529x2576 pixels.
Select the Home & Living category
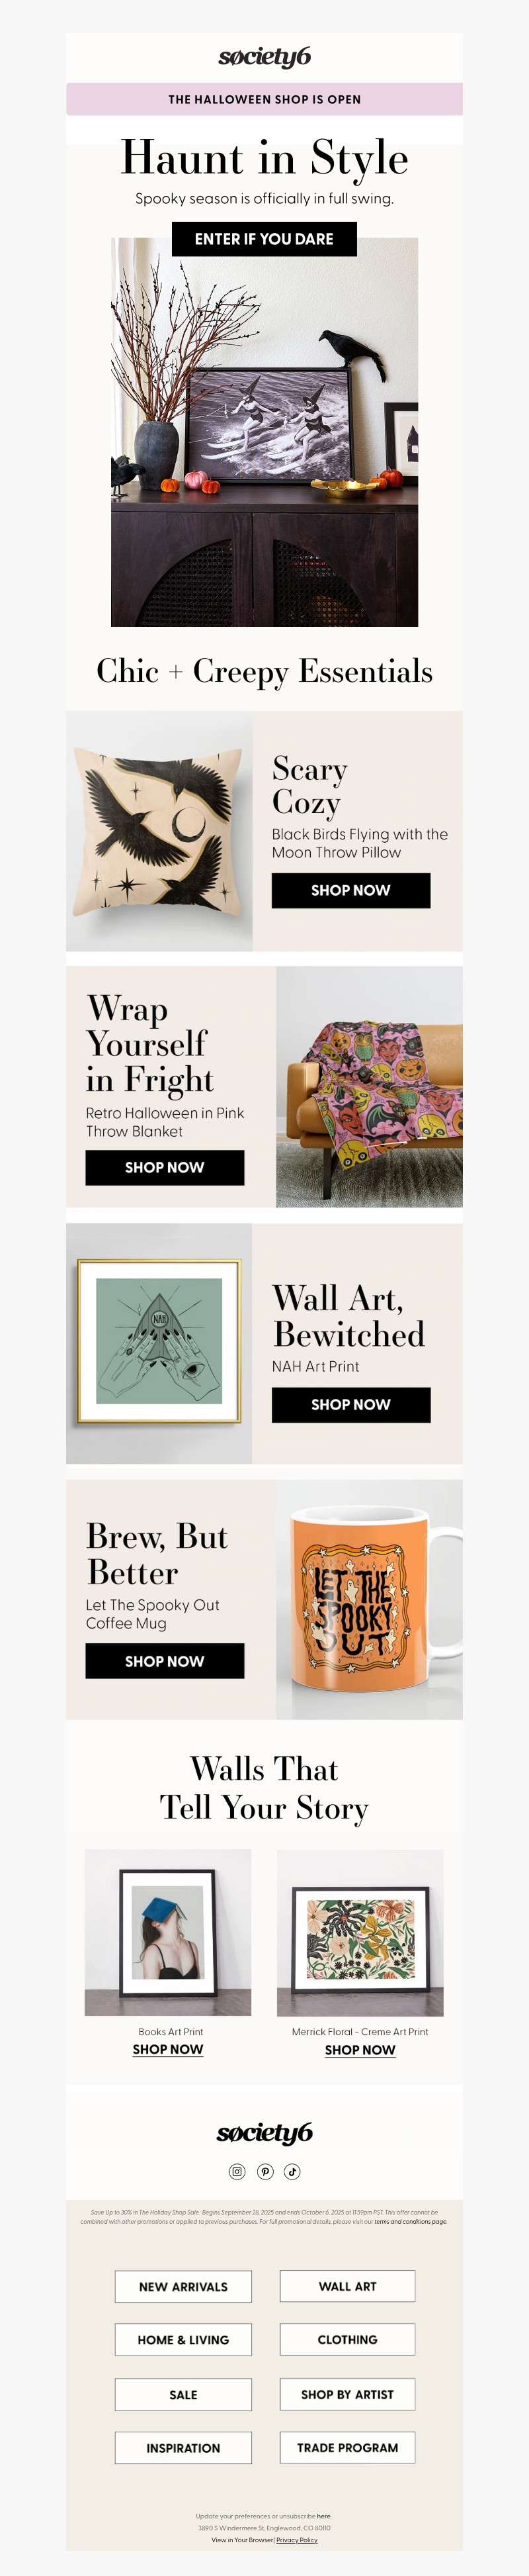[183, 2340]
